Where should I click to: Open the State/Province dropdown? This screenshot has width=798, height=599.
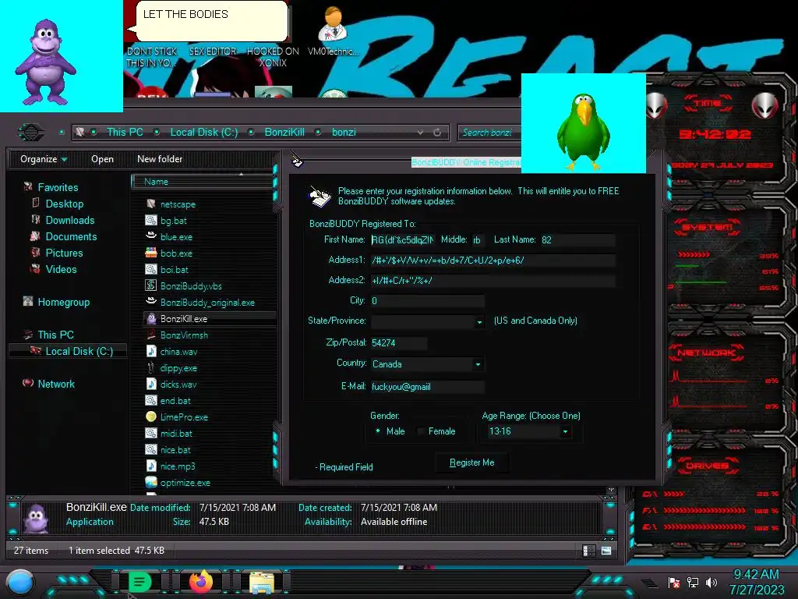479,322
